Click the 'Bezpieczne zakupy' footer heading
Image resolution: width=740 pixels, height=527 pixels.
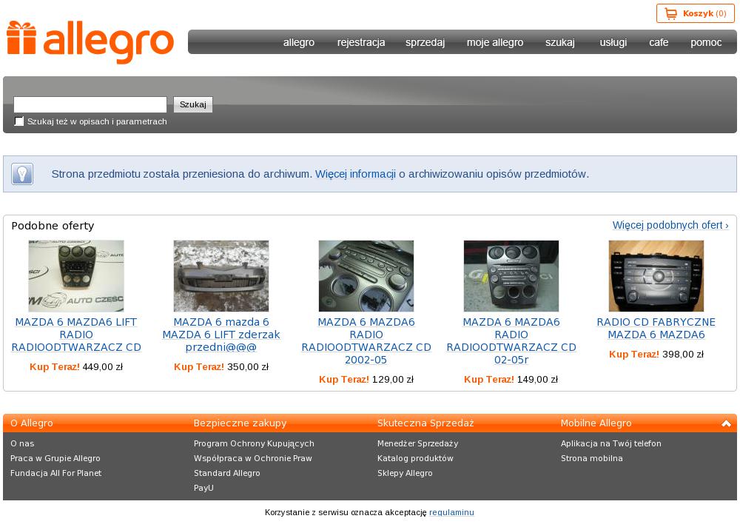[x=240, y=423]
